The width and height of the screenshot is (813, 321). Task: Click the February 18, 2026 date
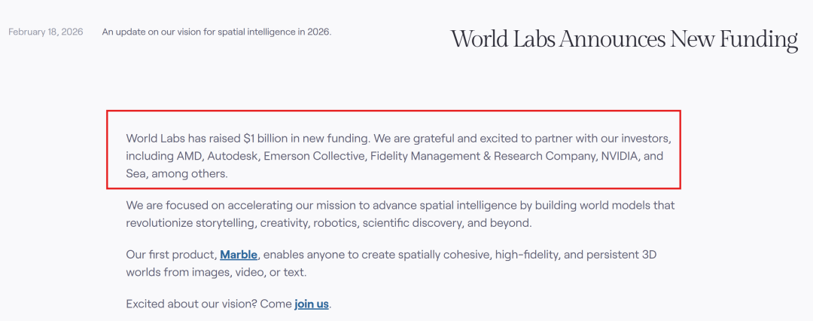pos(46,32)
